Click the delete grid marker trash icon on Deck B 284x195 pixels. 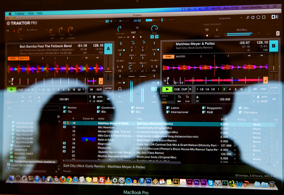tap(258, 97)
